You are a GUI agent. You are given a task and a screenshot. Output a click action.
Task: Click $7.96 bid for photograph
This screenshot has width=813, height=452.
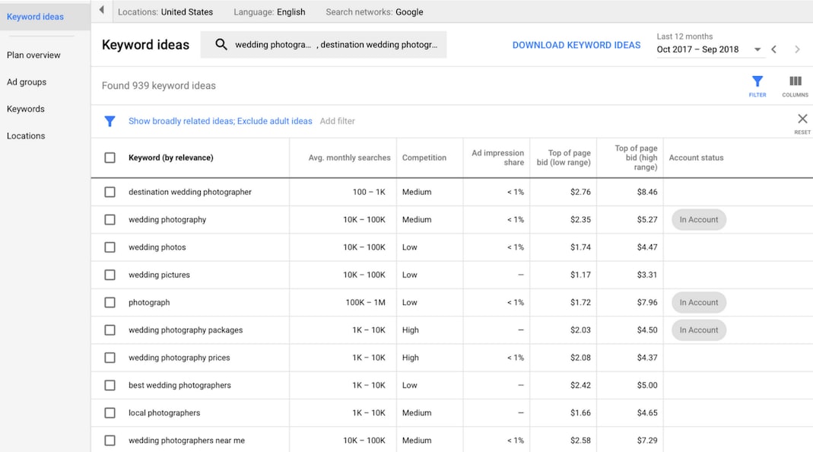(647, 303)
